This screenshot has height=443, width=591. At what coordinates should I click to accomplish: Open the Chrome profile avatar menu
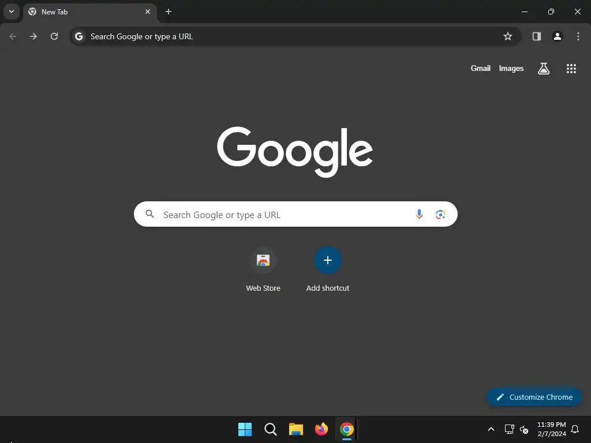[x=558, y=36]
